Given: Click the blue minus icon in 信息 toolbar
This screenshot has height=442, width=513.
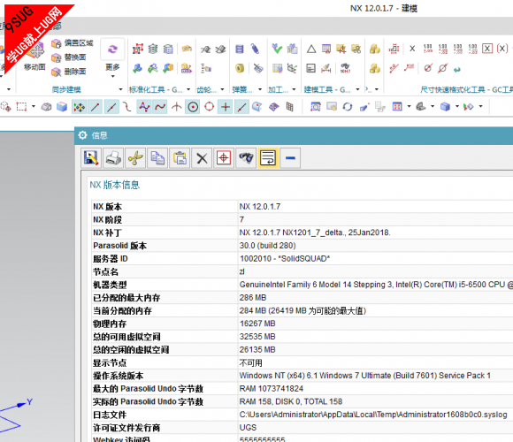Looking at the screenshot, I should click(x=290, y=158).
